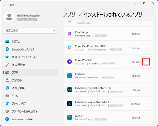The image size is (158, 126).
Task: Select CyberLink Screen Recorder 4 text
Action: click(x=92, y=102)
